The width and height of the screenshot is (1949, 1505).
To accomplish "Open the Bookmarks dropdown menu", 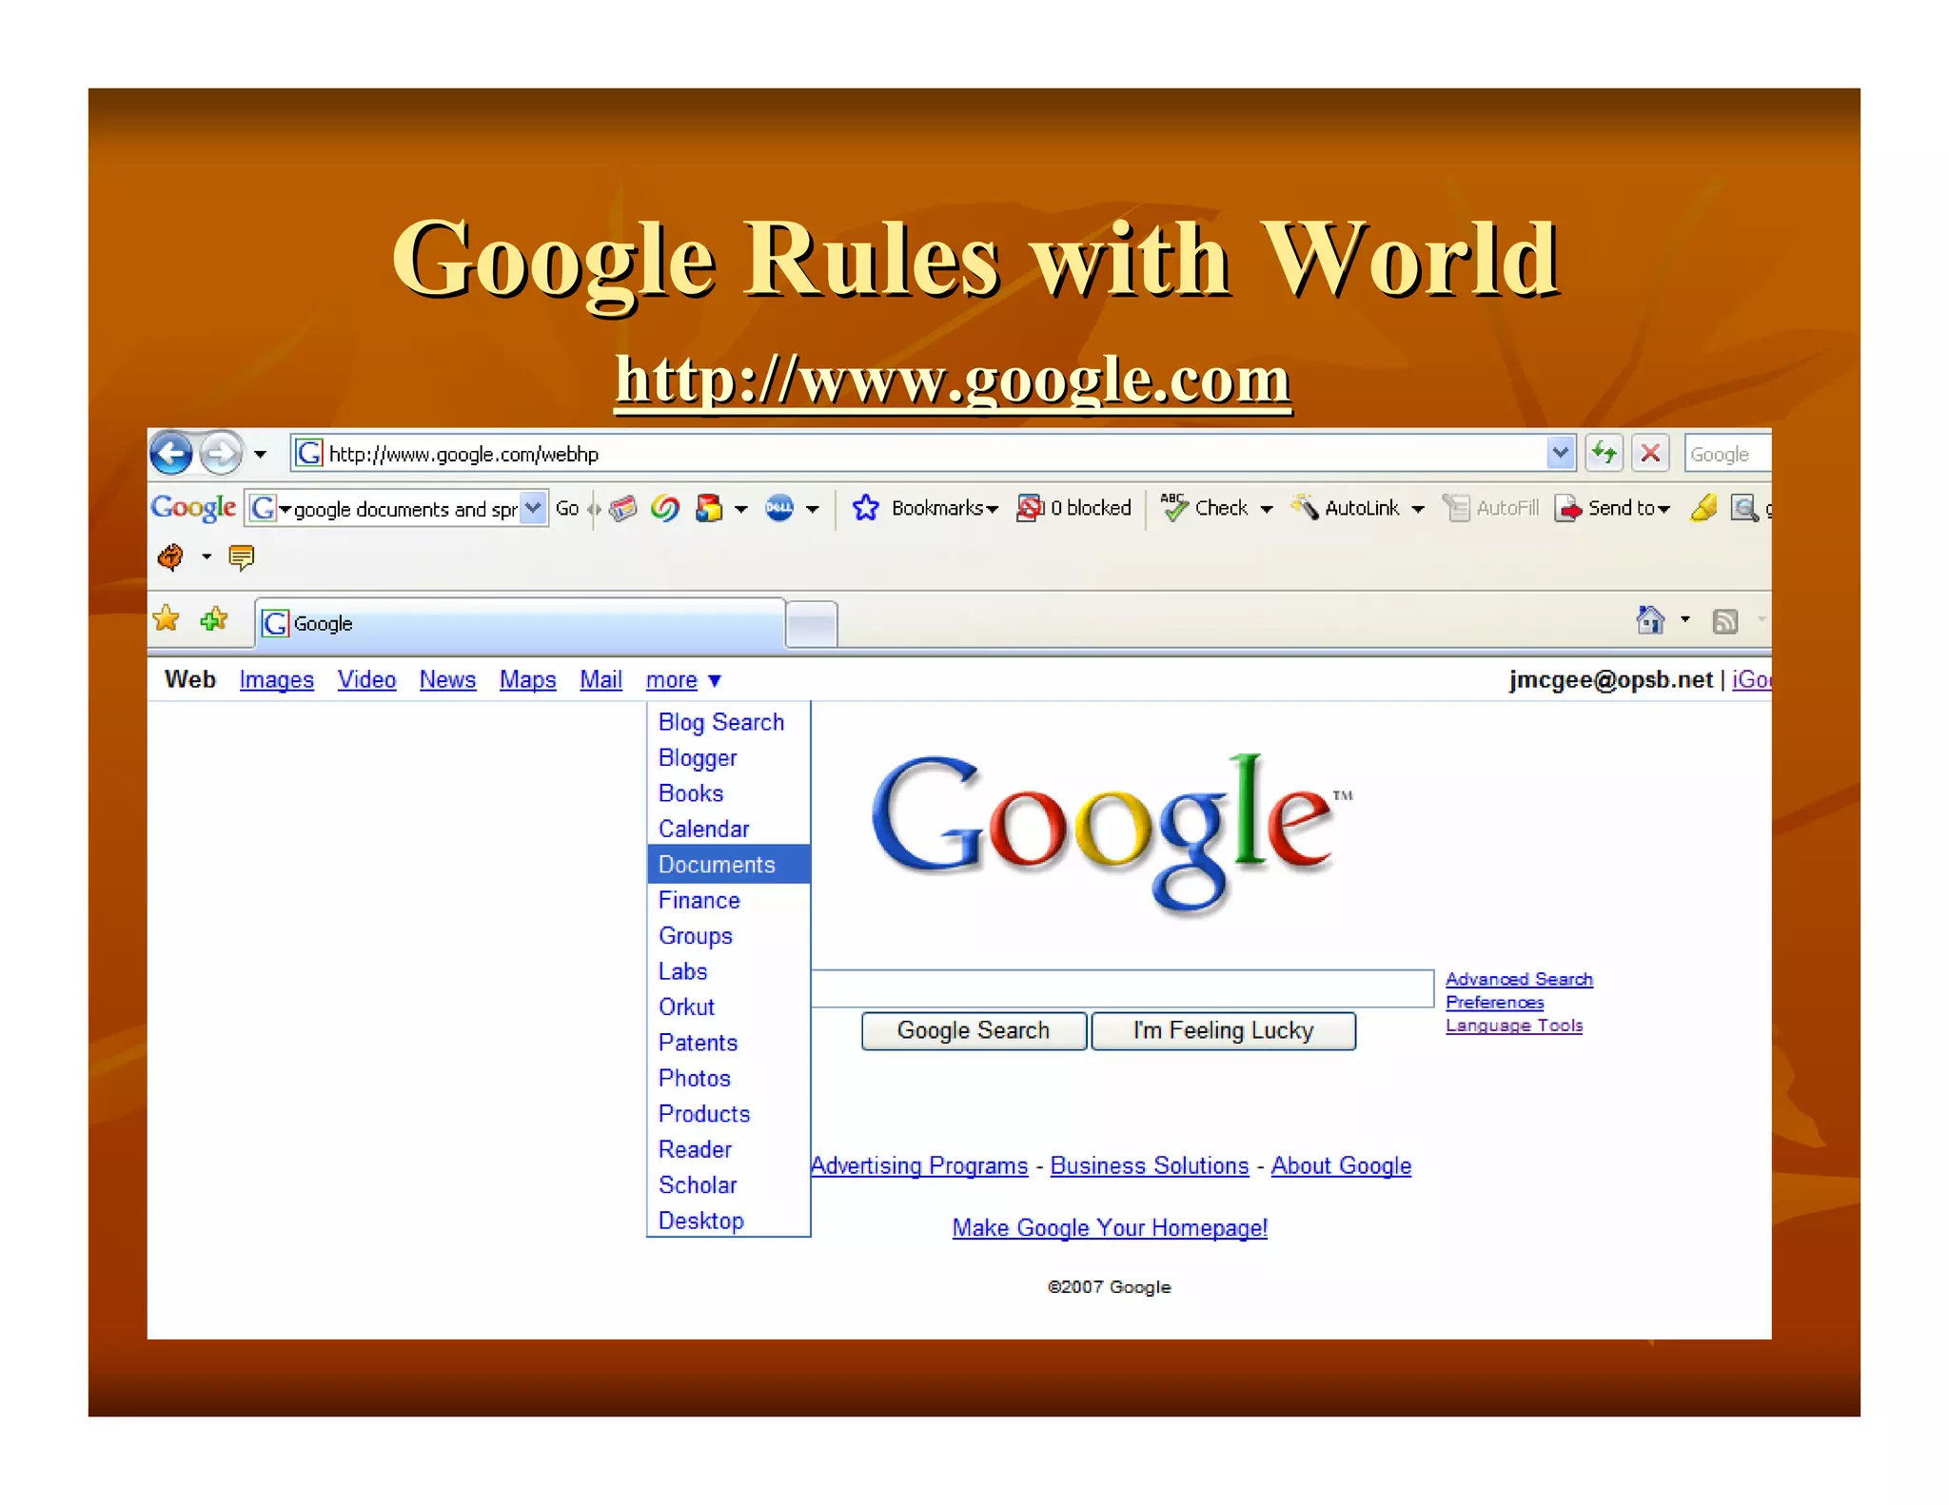I will [x=944, y=508].
